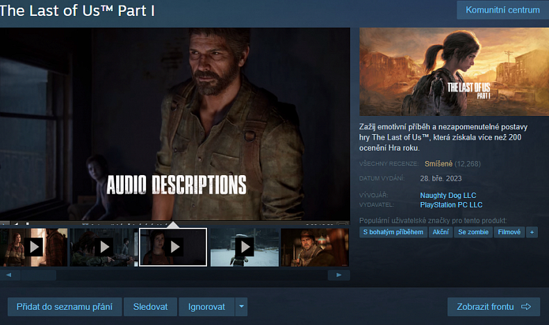Click the Sledovat button
The width and height of the screenshot is (549, 325).
tap(150, 307)
